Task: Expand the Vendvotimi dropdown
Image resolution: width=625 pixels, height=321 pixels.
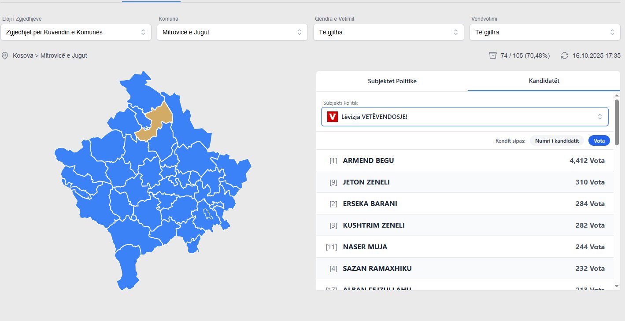Action: coord(545,32)
